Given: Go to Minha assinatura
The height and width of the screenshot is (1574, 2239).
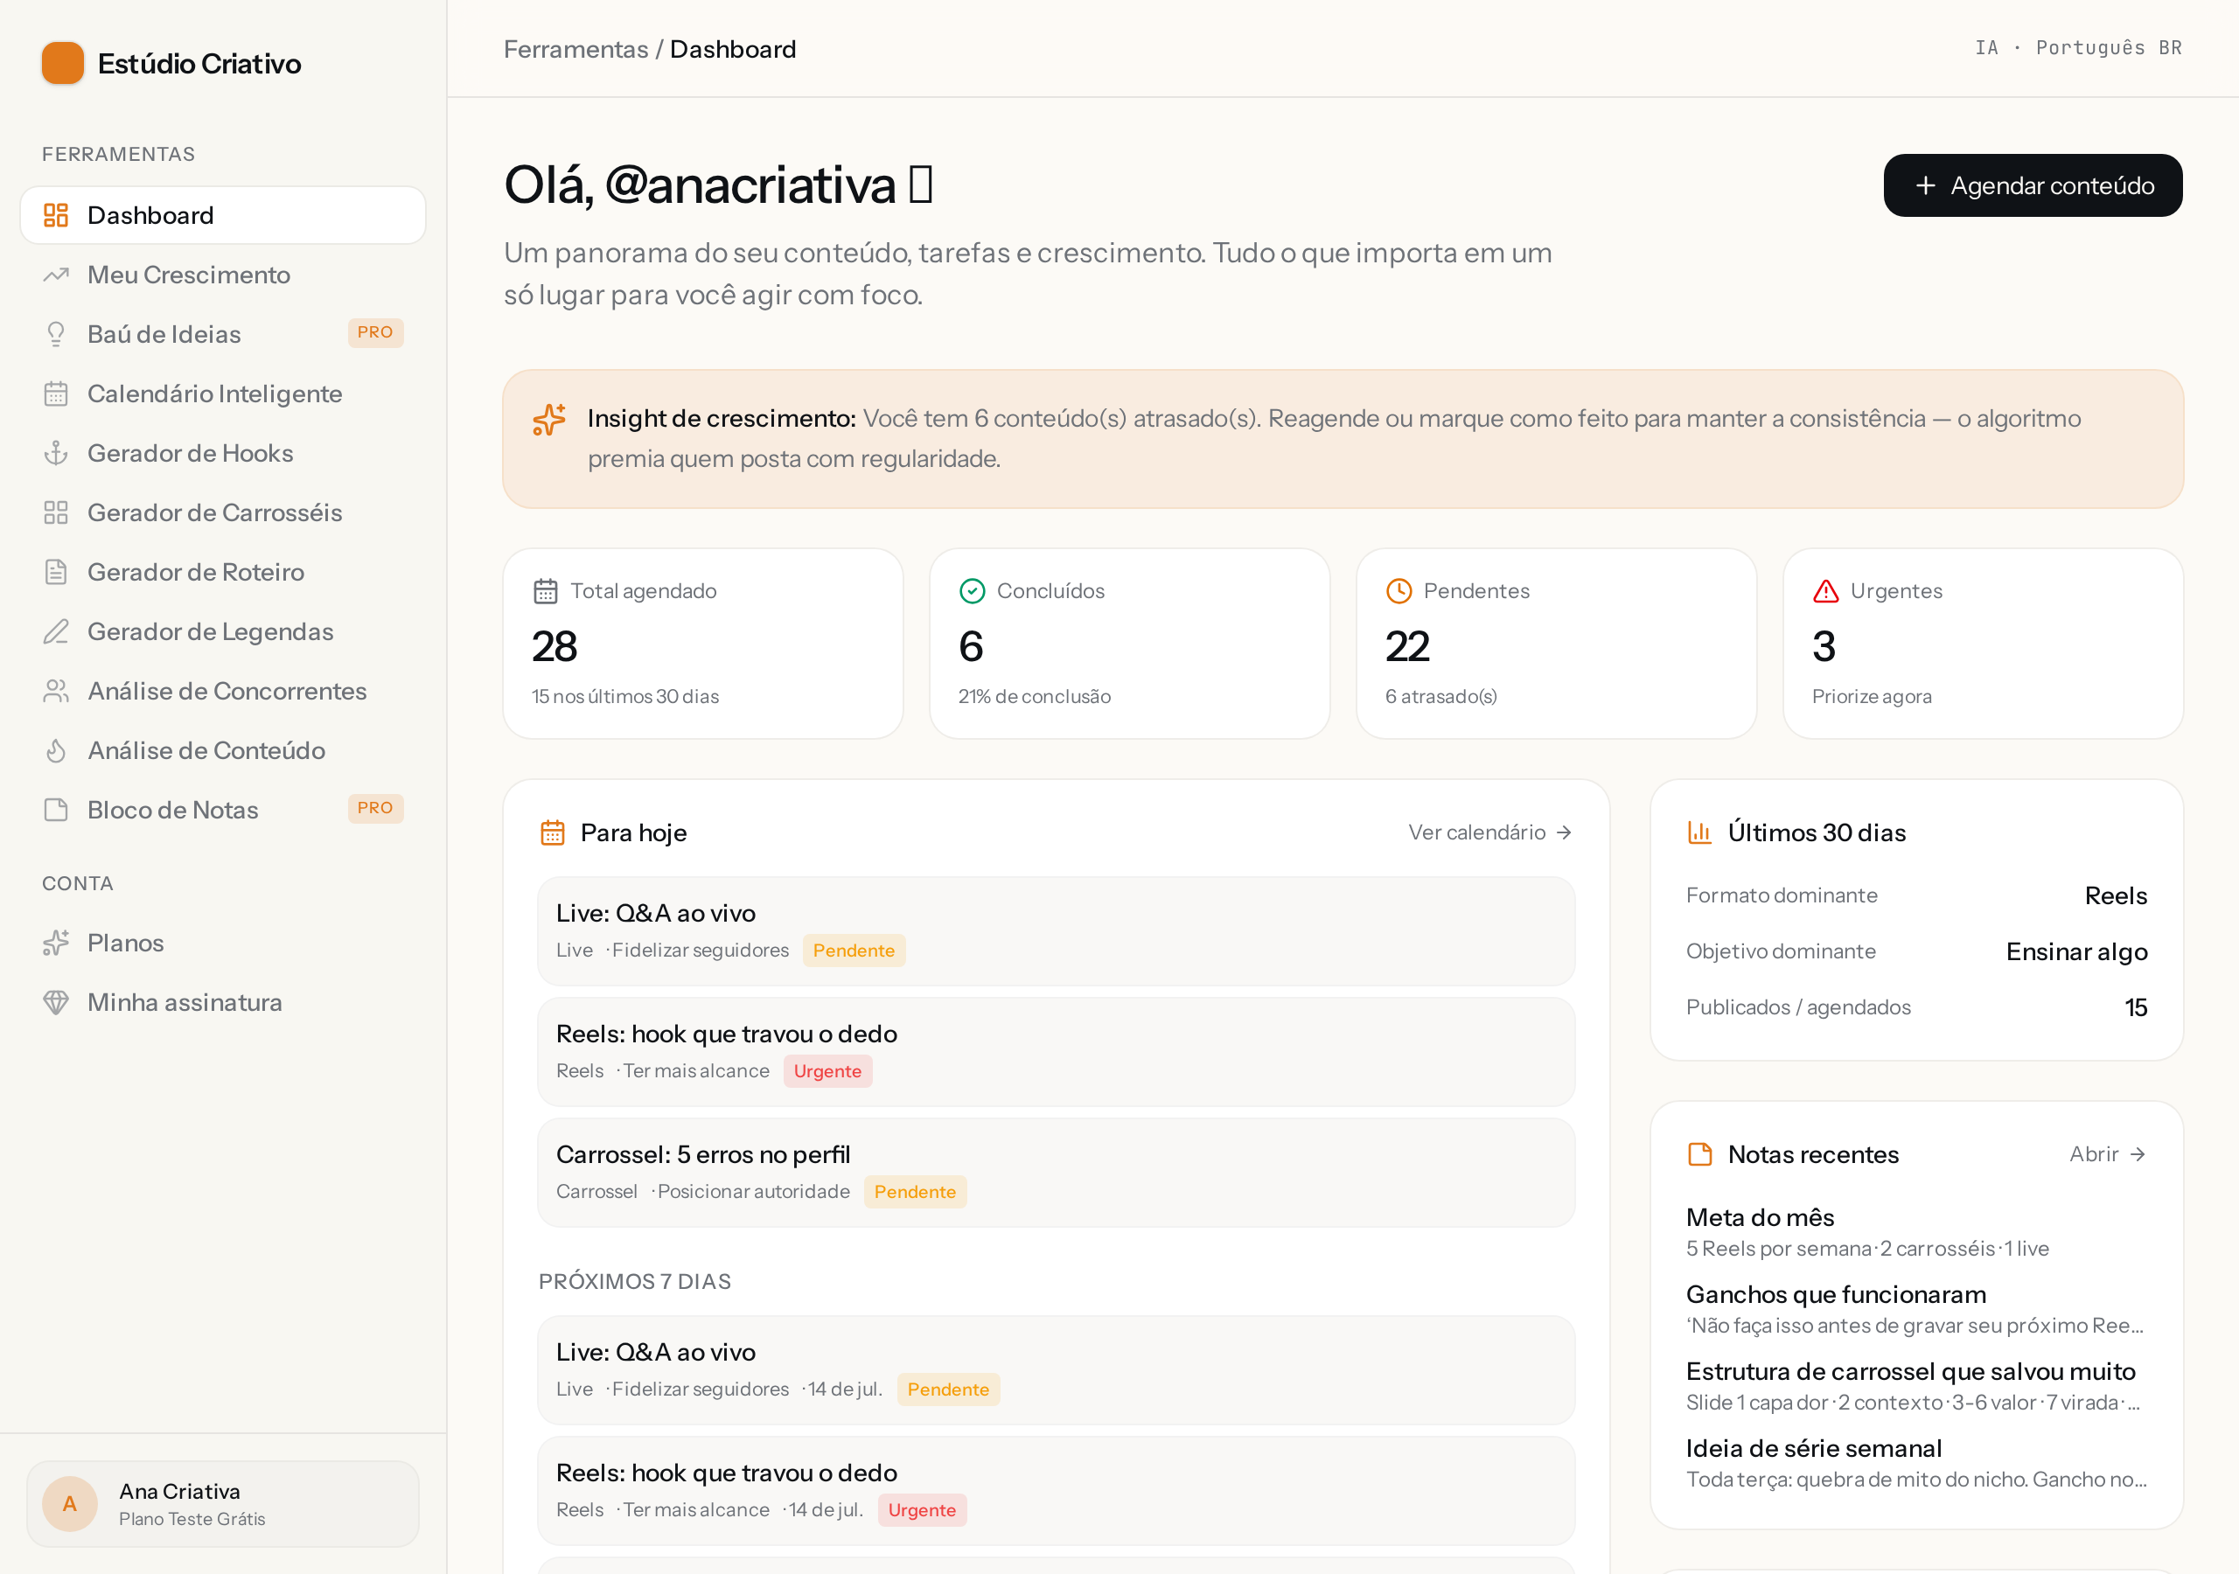Looking at the screenshot, I should [223, 1002].
